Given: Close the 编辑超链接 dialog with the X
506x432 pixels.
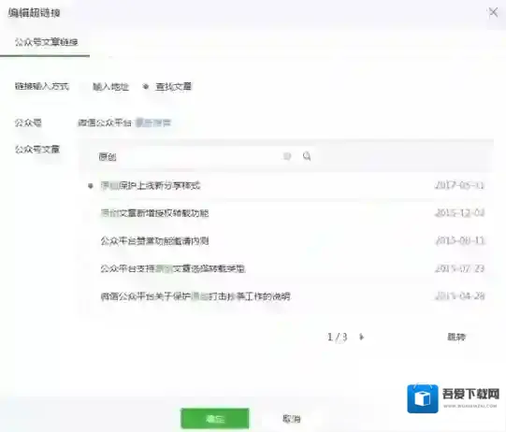Looking at the screenshot, I should pyautogui.click(x=493, y=12).
